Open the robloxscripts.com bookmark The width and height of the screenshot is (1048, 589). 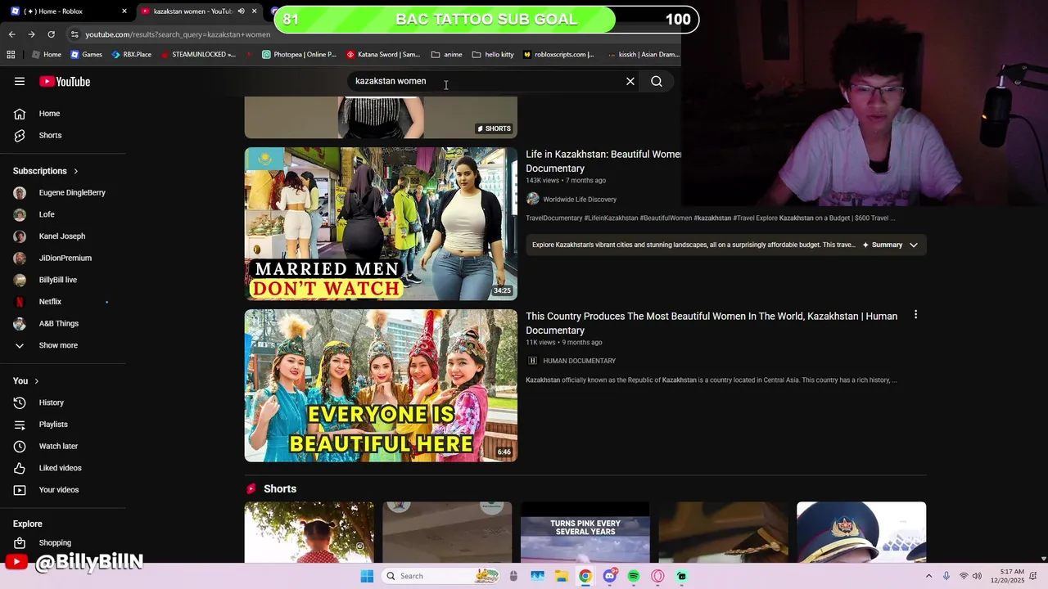point(558,55)
